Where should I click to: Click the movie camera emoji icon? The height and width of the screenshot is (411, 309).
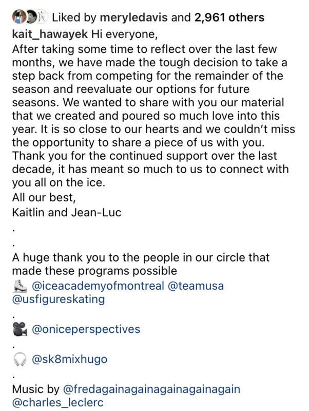pyautogui.click(x=20, y=329)
